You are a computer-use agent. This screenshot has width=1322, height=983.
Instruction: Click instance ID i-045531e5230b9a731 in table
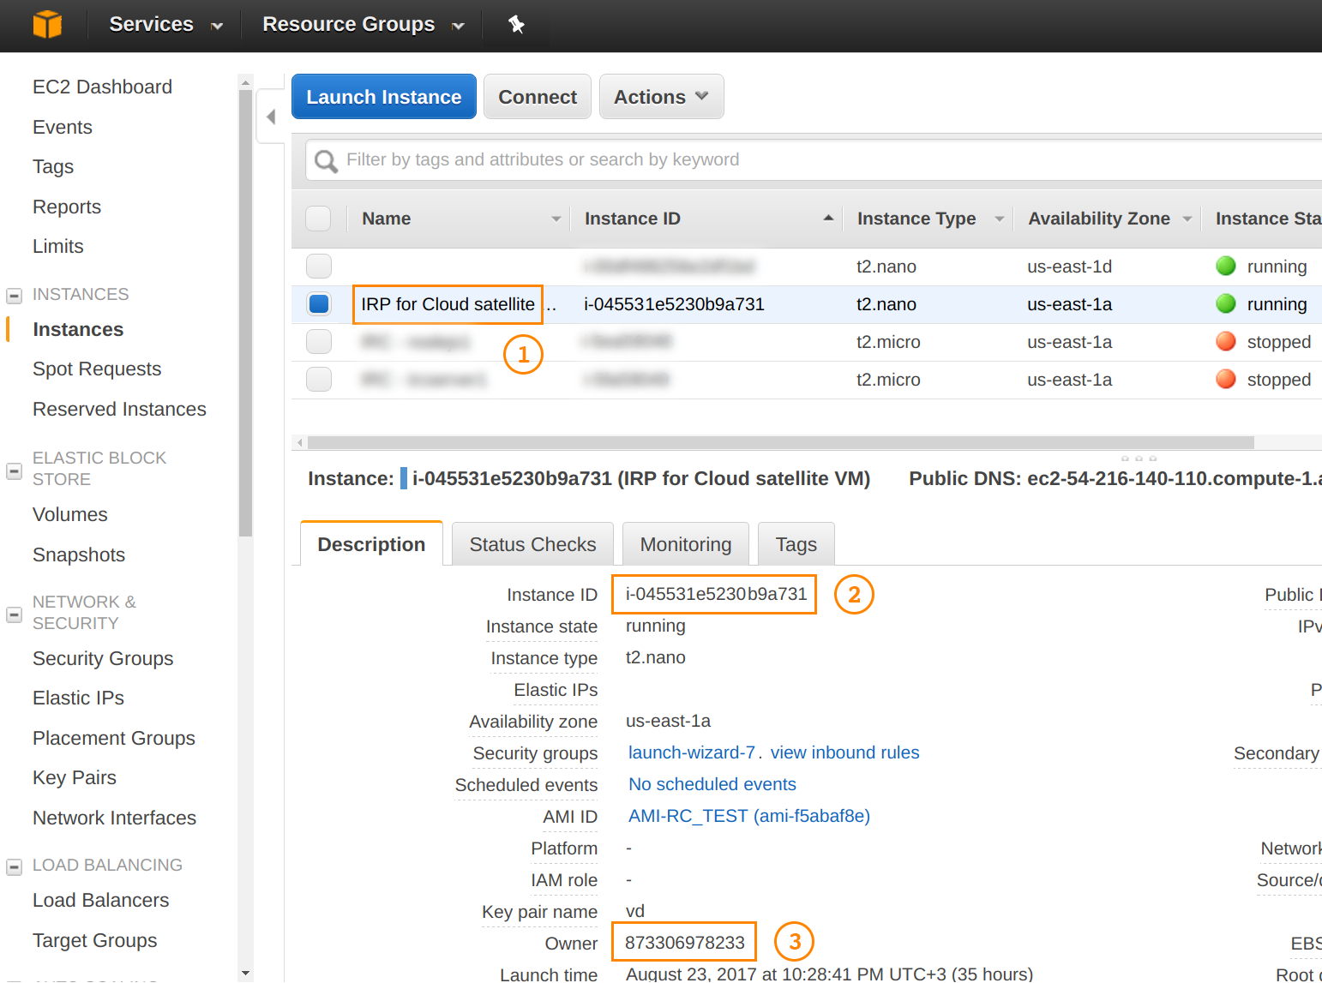674,304
